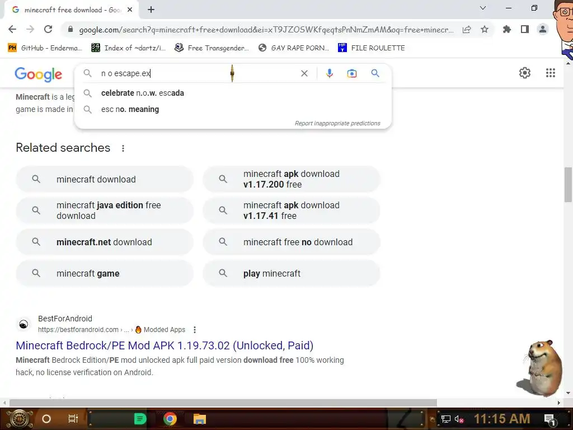573x430 pixels.
Task: Open the share this page icon
Action: [x=467, y=30]
